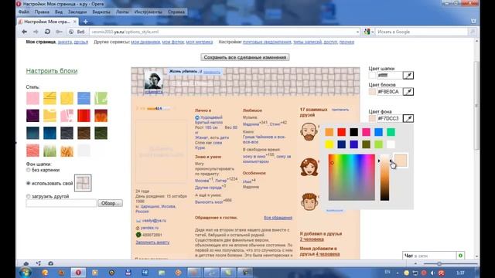The width and height of the screenshot is (495, 278).
Task: Click the key (wand) icon in address toolbar
Action: (59, 32)
